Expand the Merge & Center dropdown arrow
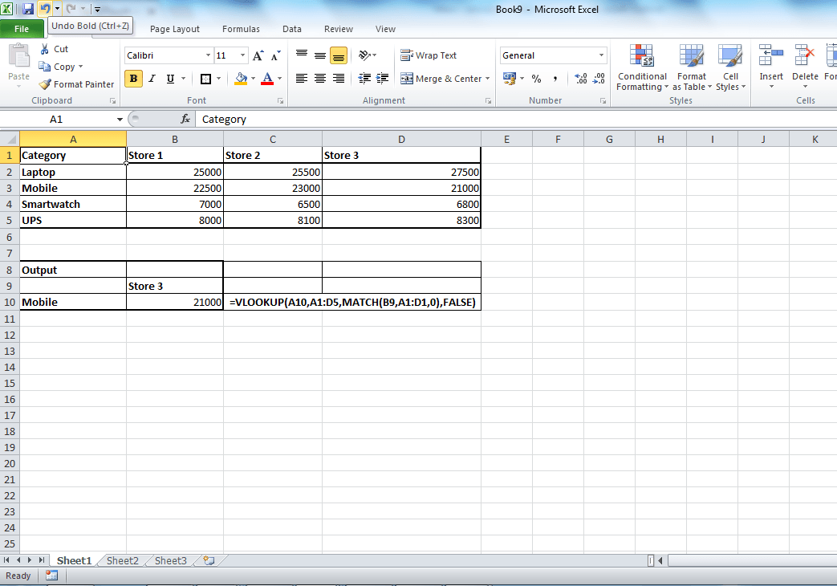837x586 pixels. [487, 79]
